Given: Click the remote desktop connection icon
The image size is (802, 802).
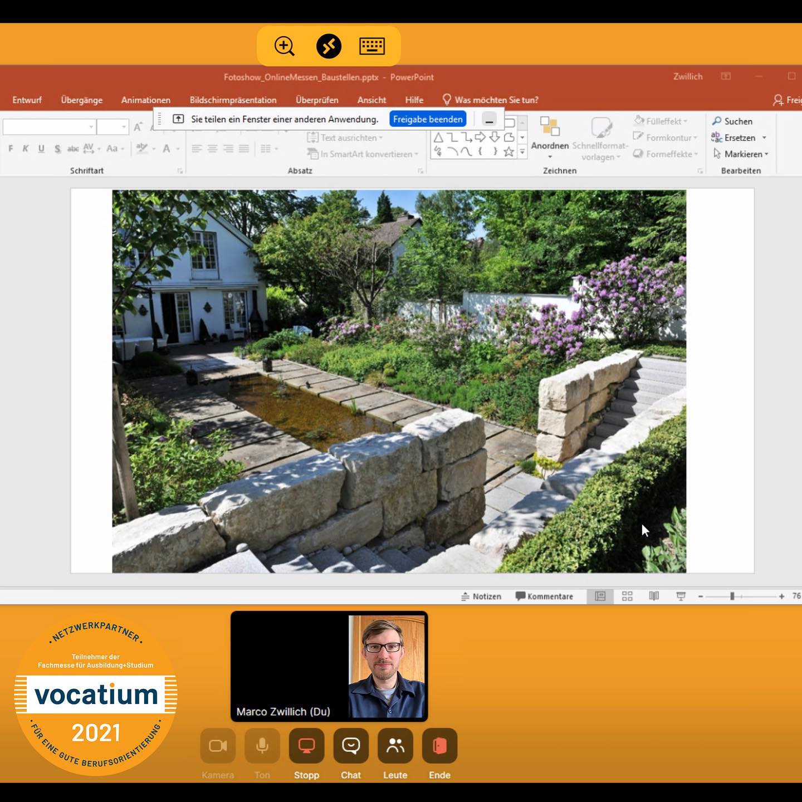Looking at the screenshot, I should (329, 46).
